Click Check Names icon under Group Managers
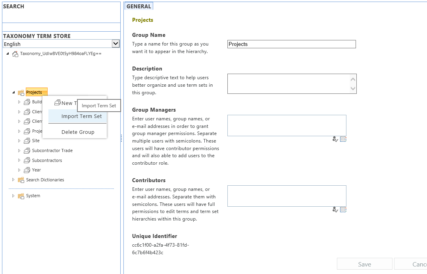Image resolution: width=427 pixels, height=274 pixels. [x=335, y=139]
